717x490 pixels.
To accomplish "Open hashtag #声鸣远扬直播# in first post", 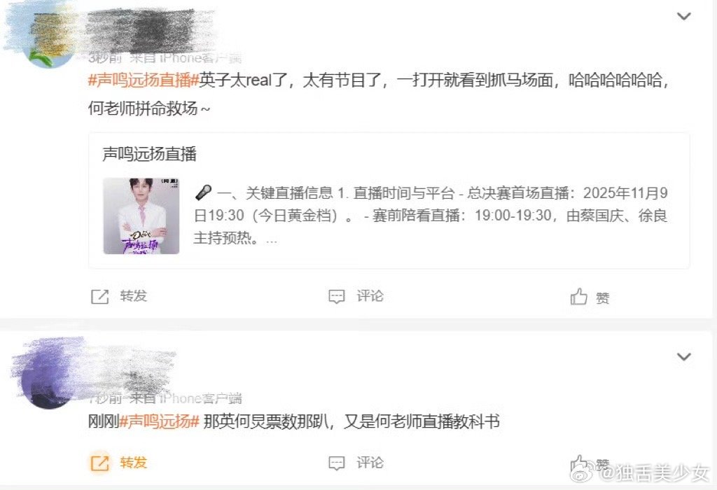I will click(x=144, y=80).
